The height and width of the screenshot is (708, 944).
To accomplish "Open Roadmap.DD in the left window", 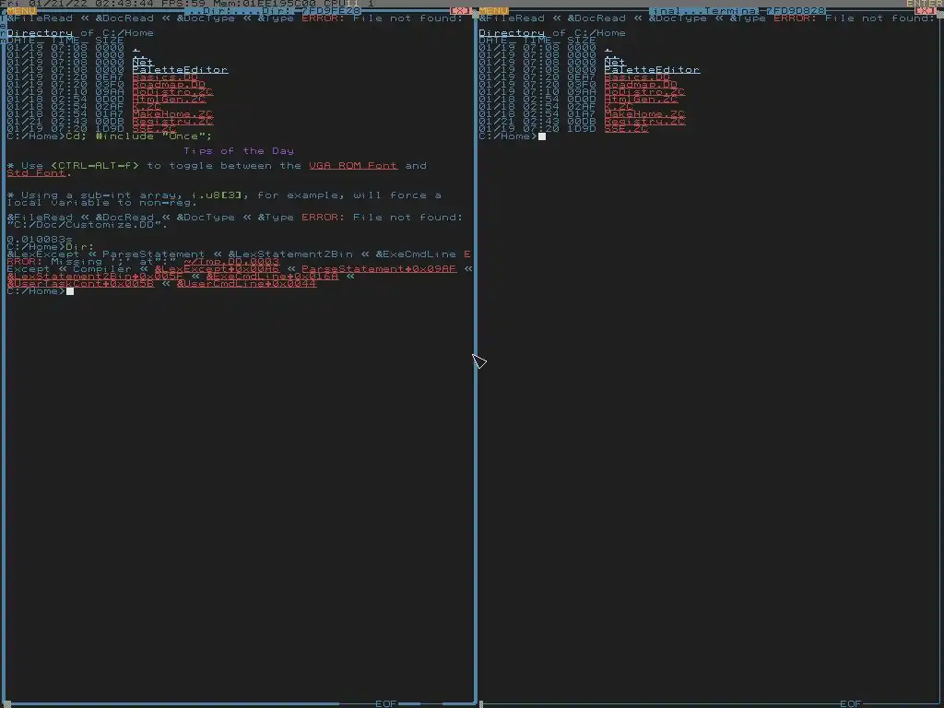I will coord(169,84).
